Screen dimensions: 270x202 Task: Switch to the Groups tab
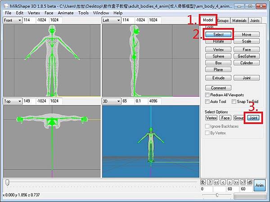click(223, 21)
